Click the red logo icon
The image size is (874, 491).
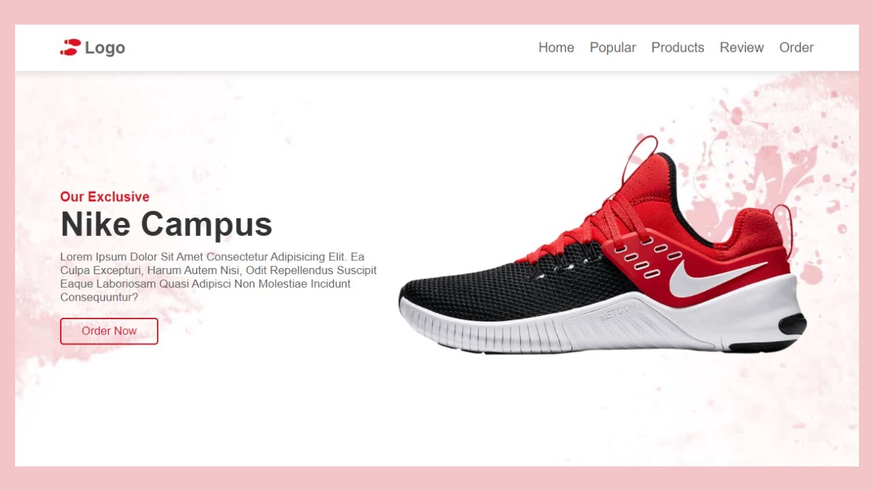[x=70, y=47]
